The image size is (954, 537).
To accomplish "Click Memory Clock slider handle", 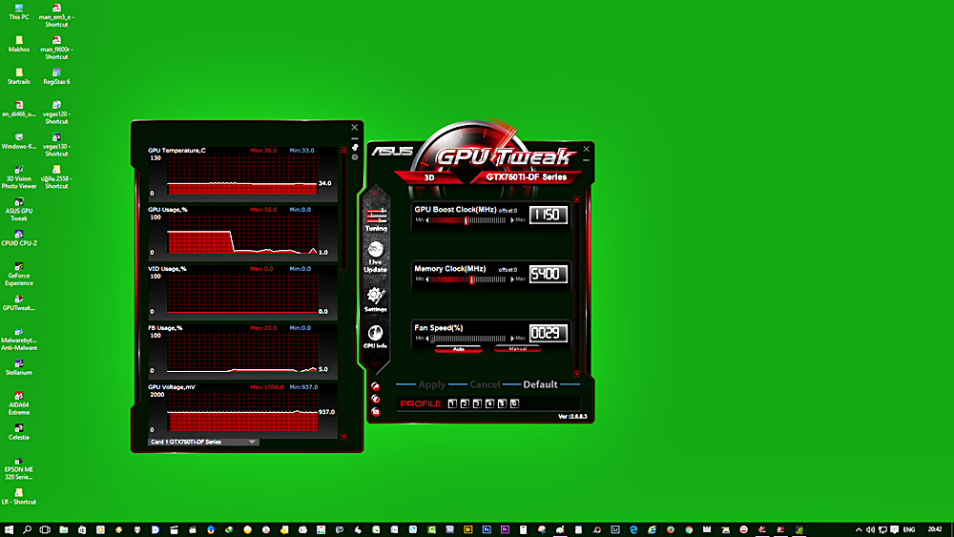I will [x=471, y=279].
